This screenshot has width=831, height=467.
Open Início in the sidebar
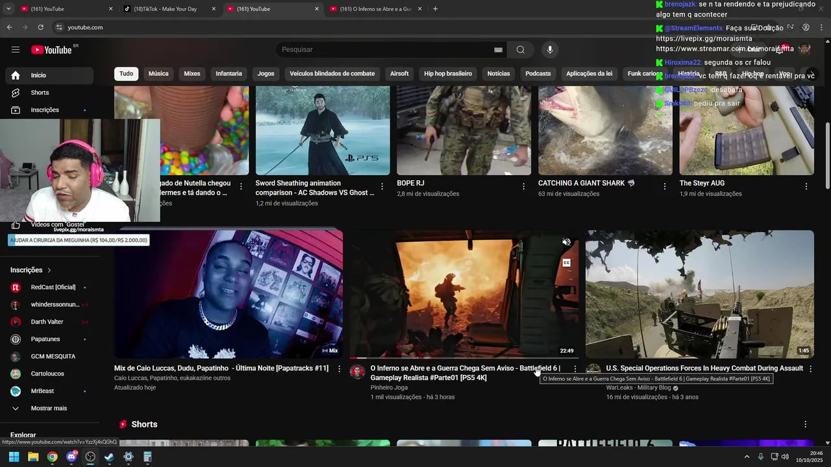click(x=49, y=75)
